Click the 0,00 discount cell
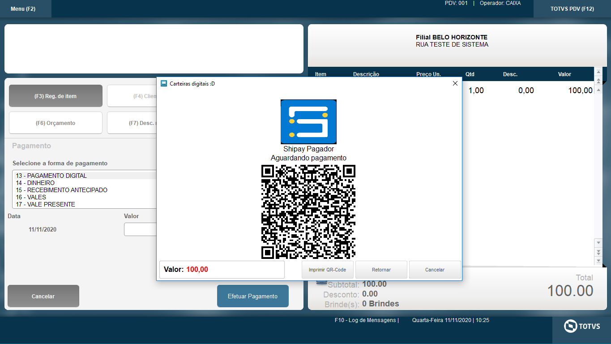Viewport: 611px width, 344px height. 526,90
